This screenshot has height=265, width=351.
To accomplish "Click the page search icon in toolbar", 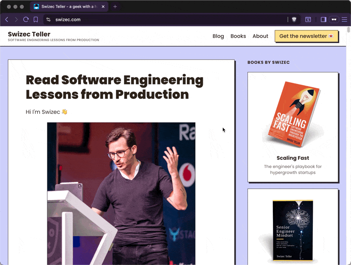I will [308, 20].
